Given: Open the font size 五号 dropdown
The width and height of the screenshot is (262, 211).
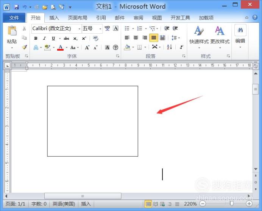Looking at the screenshot, I should point(100,29).
